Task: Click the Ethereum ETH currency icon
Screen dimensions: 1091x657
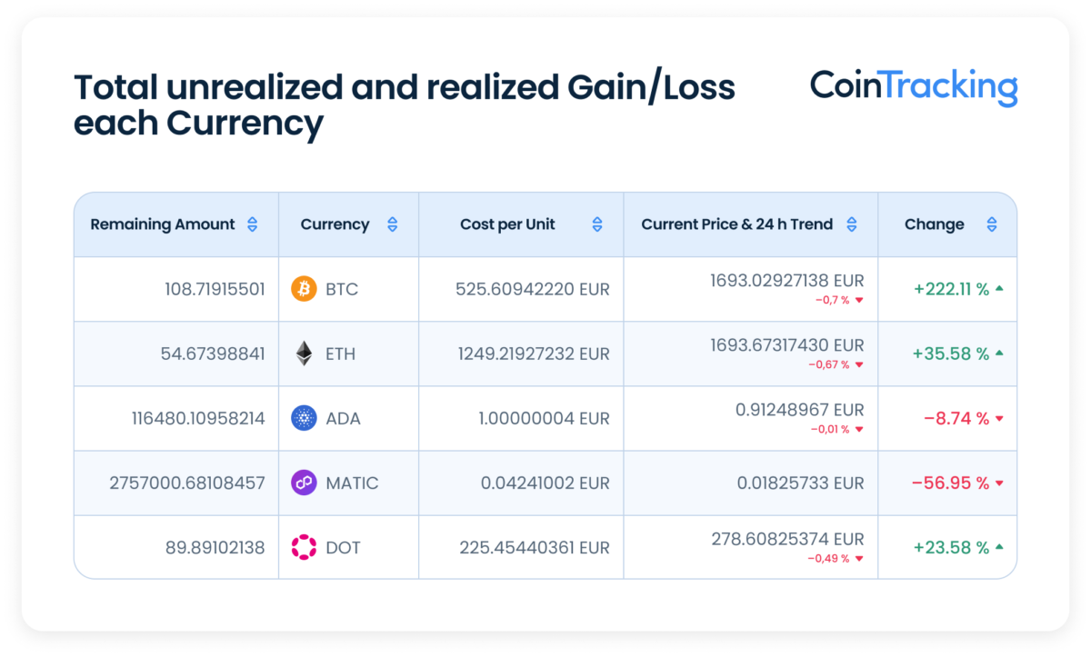Action: coord(301,353)
